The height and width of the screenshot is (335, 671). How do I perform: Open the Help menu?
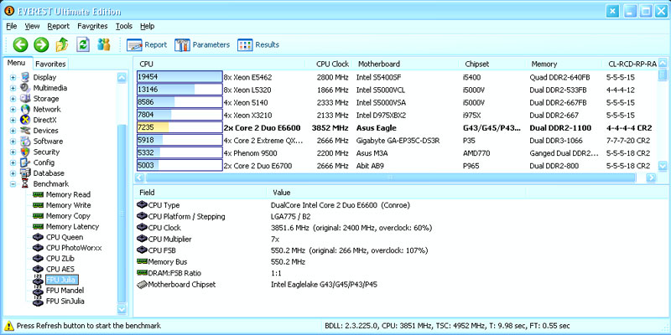[x=148, y=26]
